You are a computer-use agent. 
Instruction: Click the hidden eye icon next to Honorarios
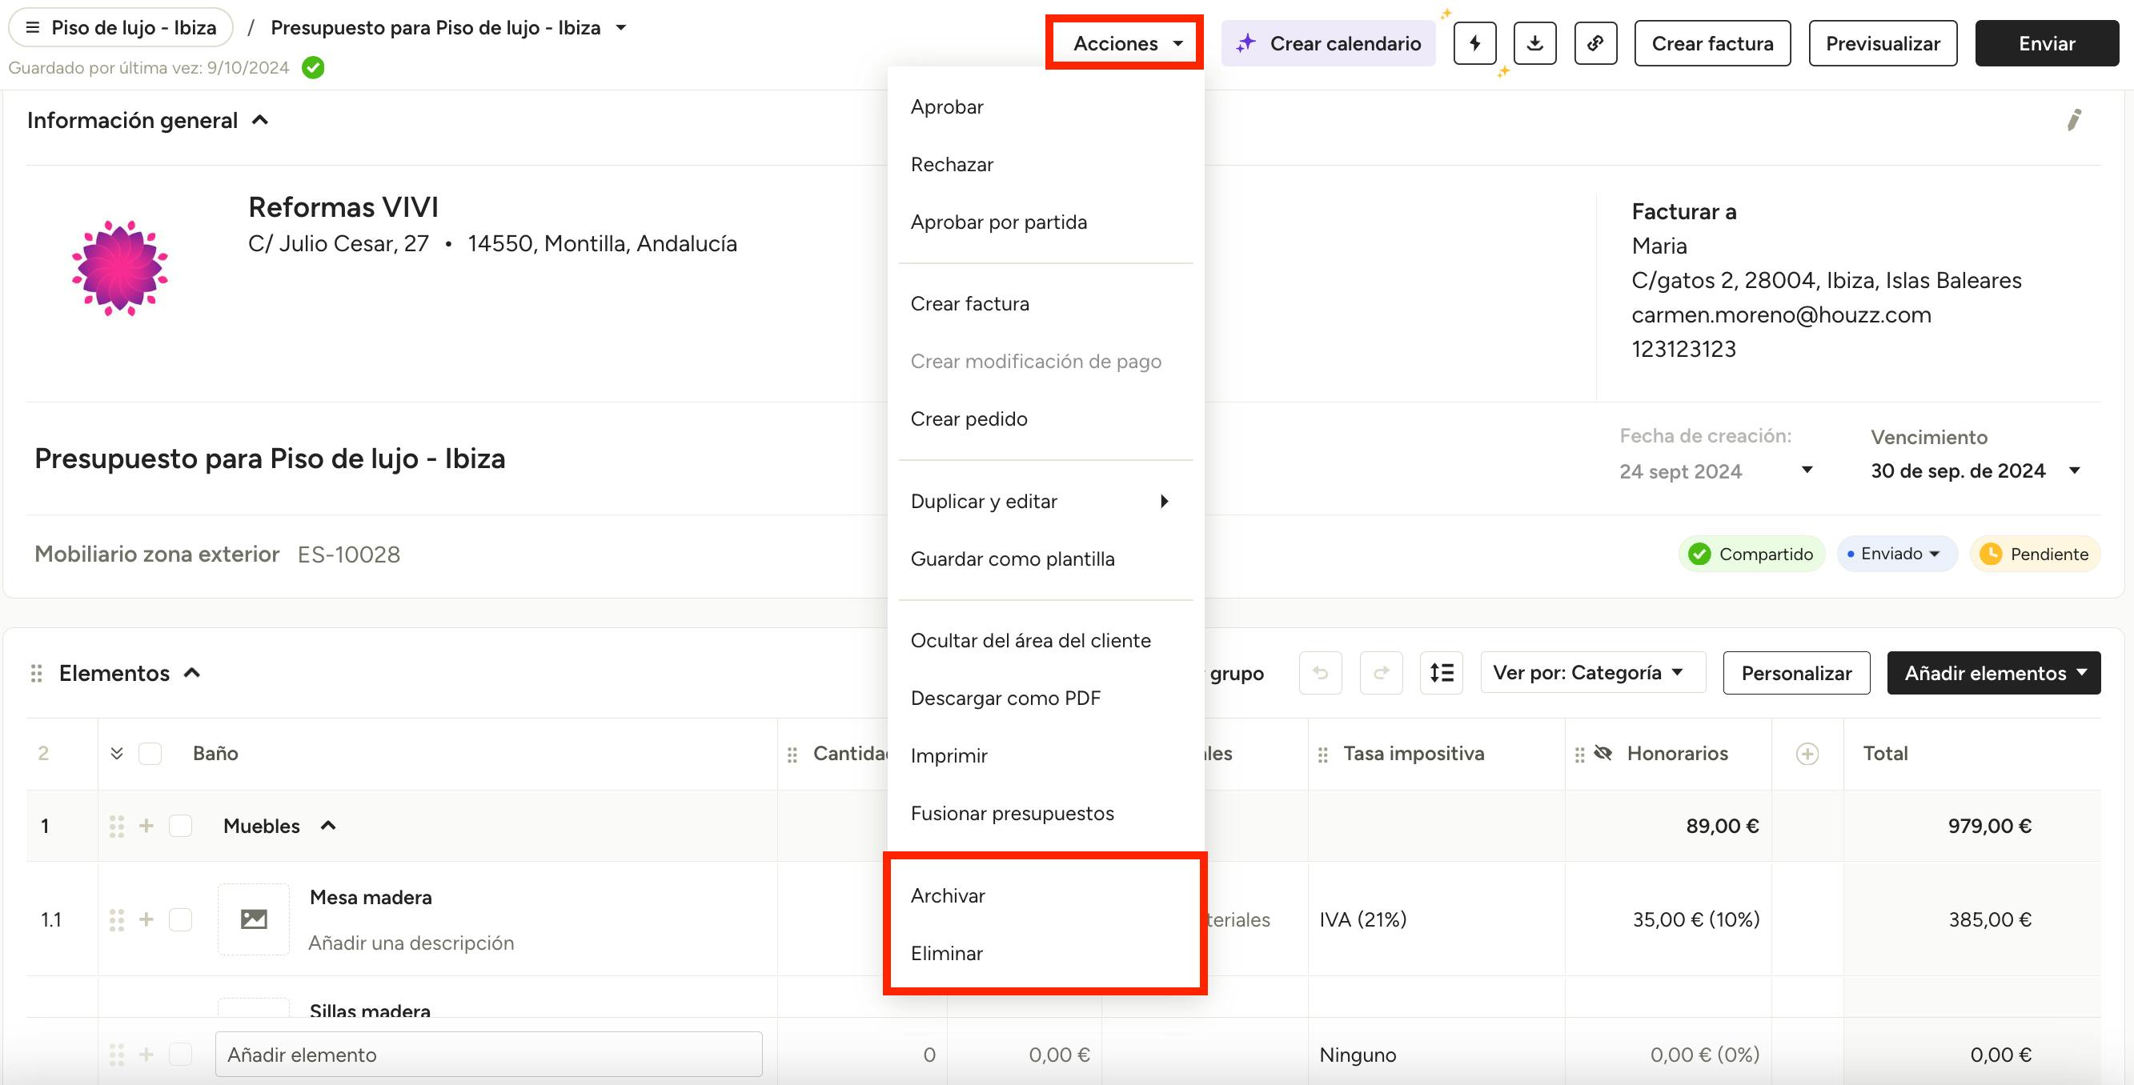(x=1603, y=753)
